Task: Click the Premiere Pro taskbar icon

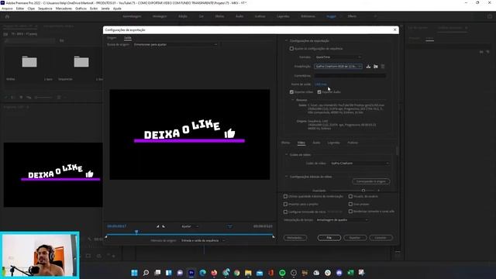Action: 191,273
